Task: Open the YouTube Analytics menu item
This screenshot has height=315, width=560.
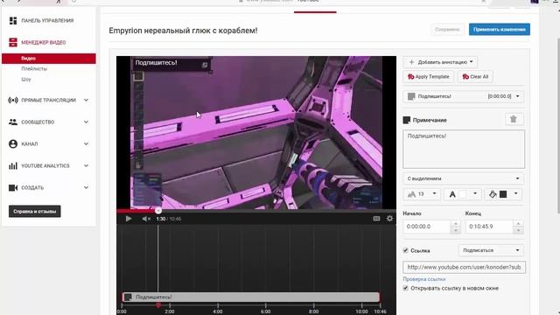Action: [45, 165]
